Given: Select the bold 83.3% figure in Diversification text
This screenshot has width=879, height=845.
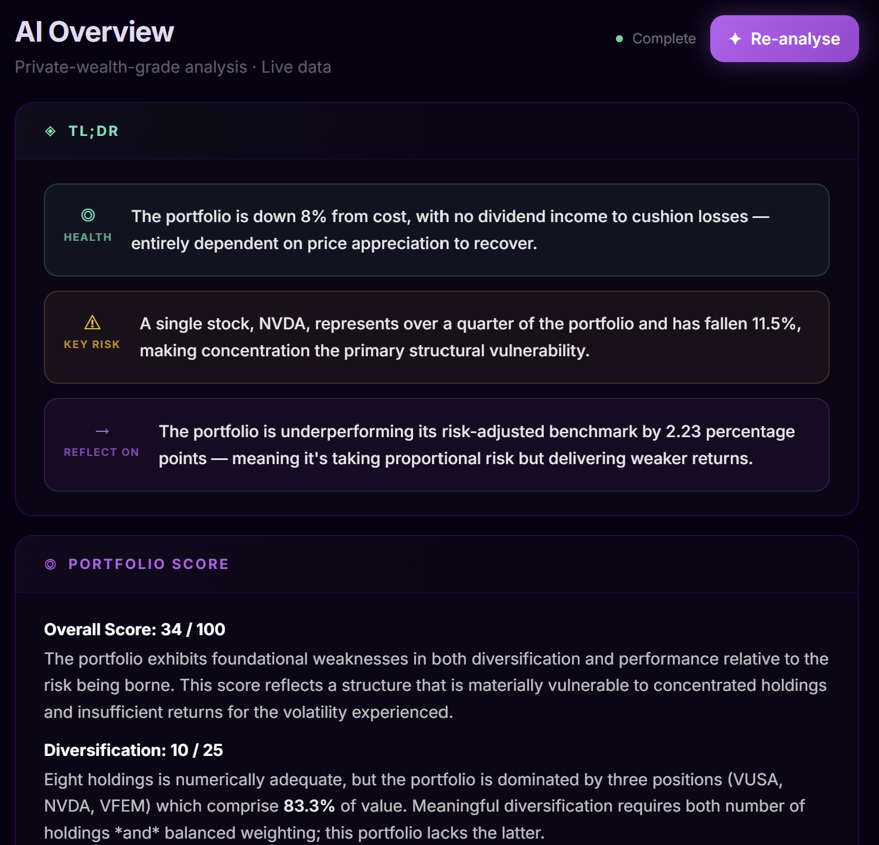Looking at the screenshot, I should point(309,806).
